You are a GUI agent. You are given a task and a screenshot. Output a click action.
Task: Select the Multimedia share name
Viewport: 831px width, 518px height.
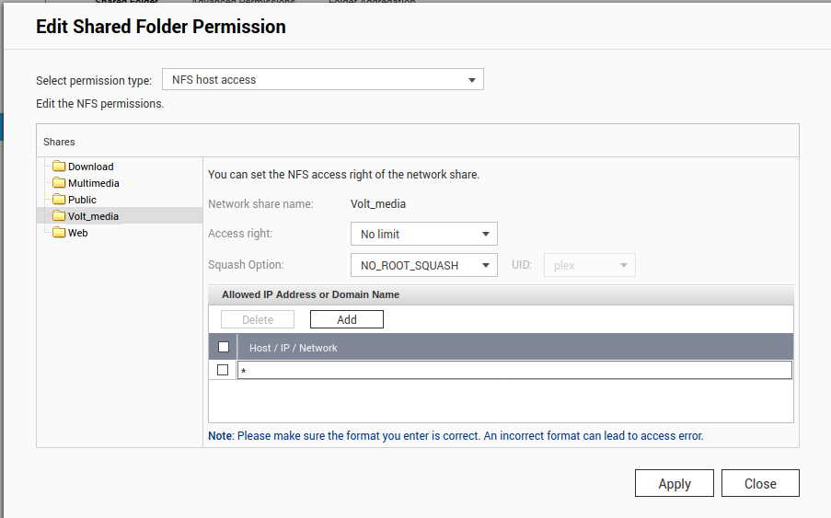93,183
